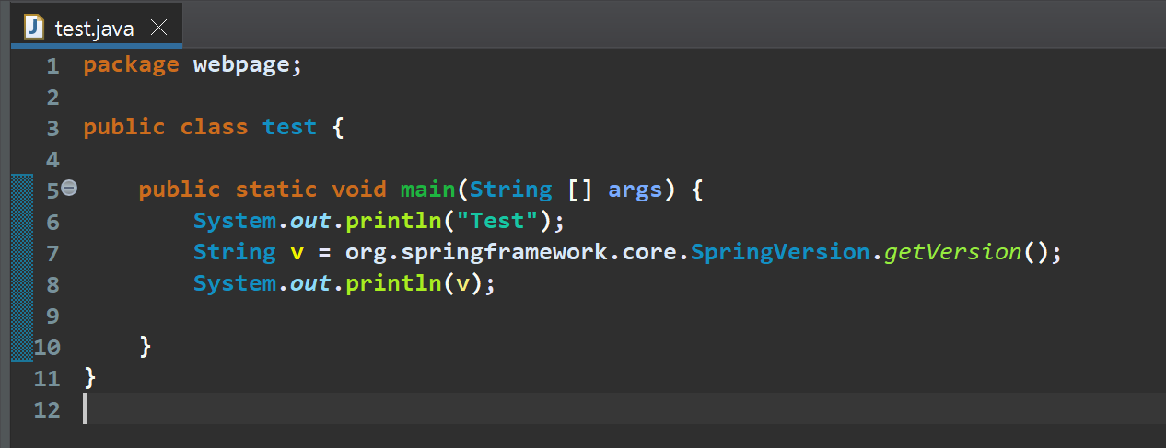
Task: Click 'System' on line 8
Action: [x=234, y=283]
